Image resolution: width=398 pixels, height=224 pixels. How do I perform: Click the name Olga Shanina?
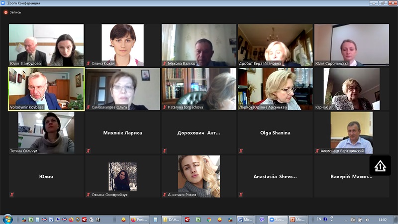[275, 133]
